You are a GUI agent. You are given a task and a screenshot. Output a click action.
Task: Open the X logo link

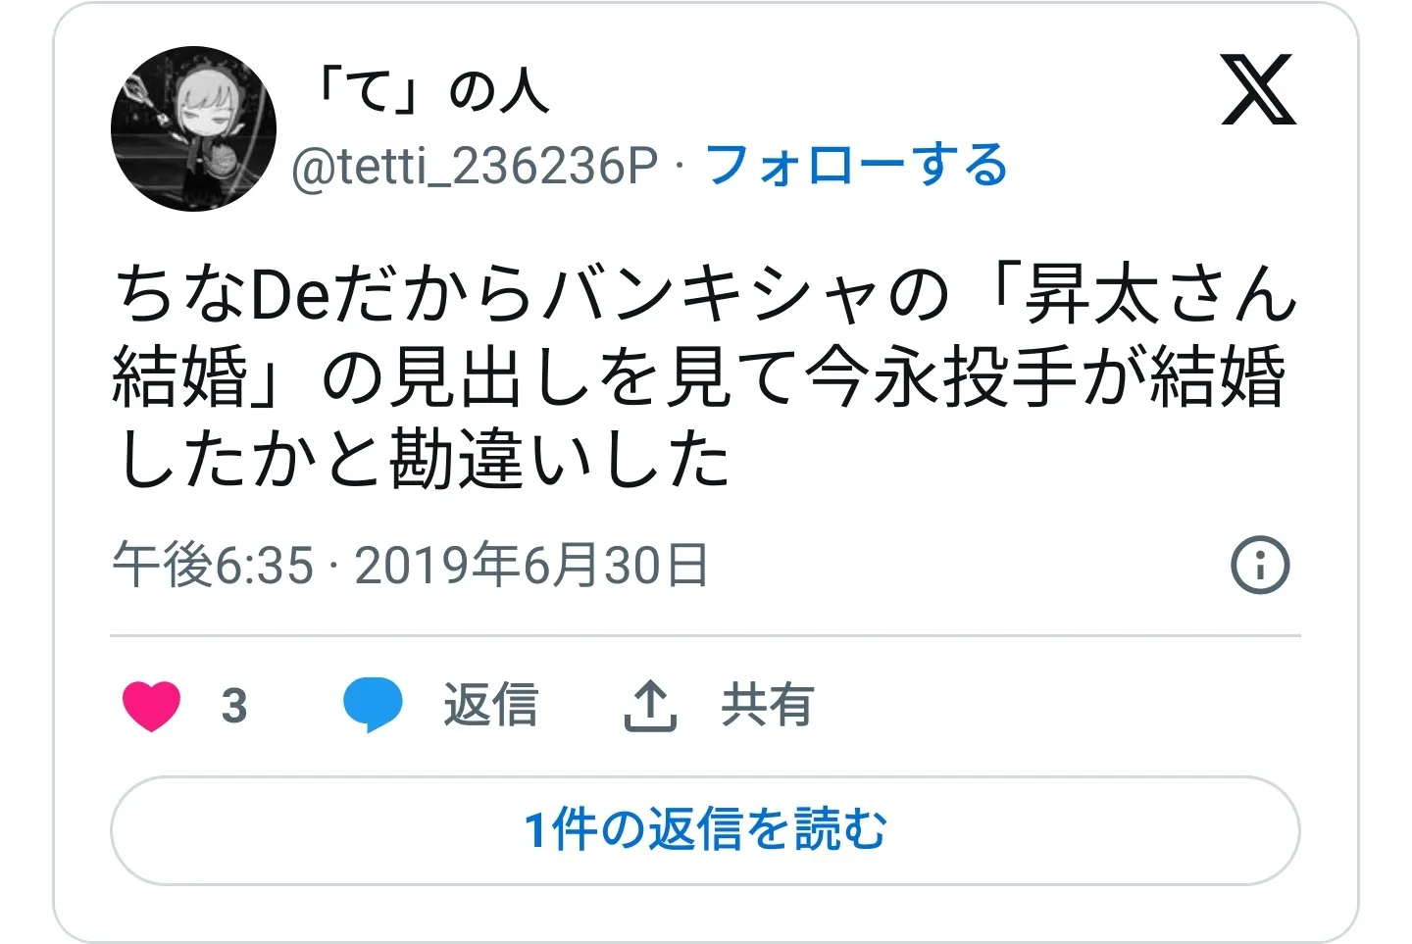tap(1259, 90)
